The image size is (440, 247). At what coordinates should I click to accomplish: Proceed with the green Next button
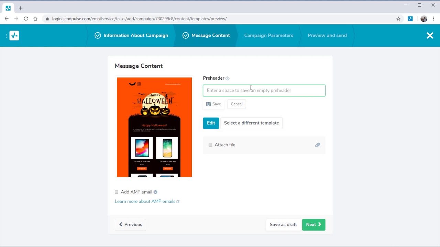pyautogui.click(x=313, y=225)
